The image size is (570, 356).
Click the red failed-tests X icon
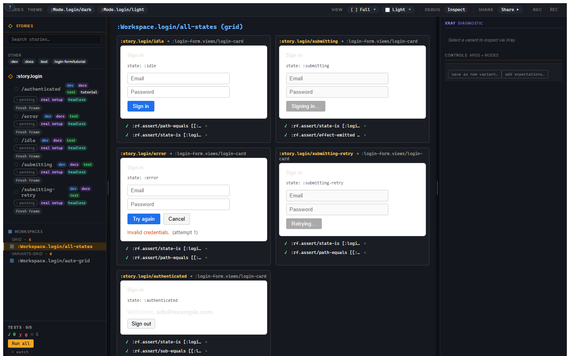(x=21, y=335)
